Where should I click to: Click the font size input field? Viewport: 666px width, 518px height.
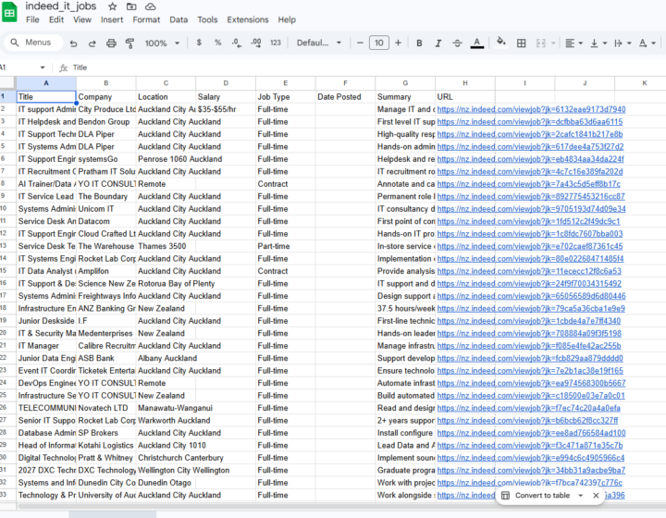point(379,43)
